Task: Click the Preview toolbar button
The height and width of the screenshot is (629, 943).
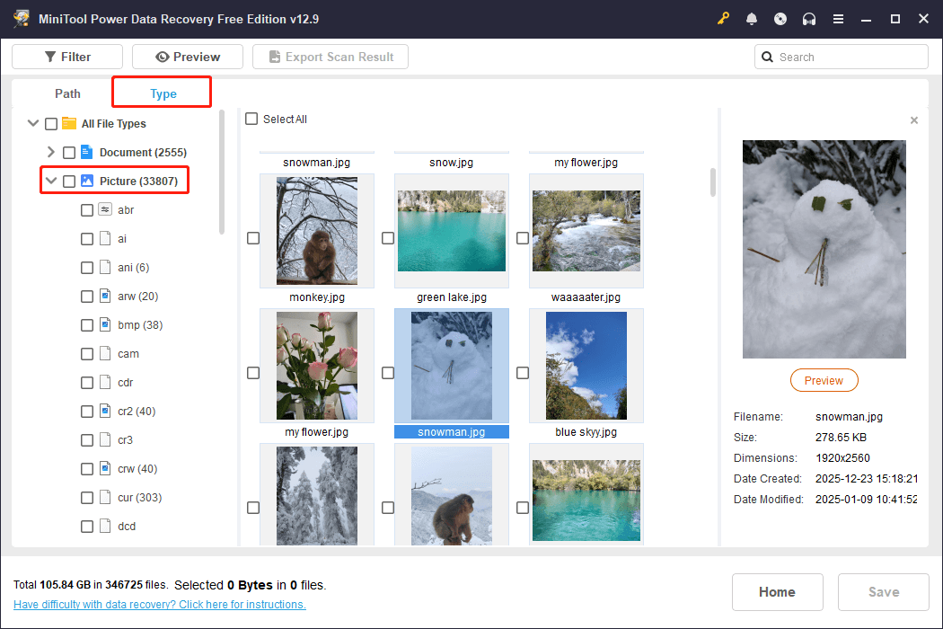Action: tap(188, 57)
